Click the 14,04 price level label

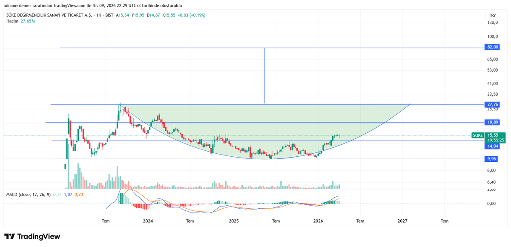pos(493,146)
